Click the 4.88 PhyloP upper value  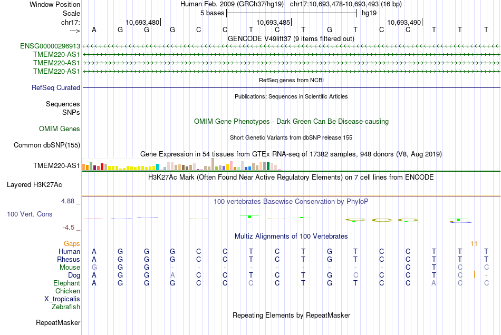pyautogui.click(x=68, y=201)
